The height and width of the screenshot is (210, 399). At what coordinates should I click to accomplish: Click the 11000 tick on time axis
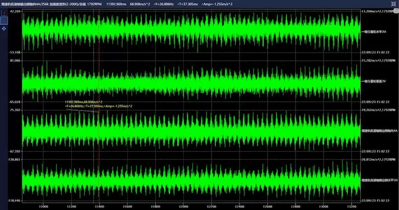(44, 206)
